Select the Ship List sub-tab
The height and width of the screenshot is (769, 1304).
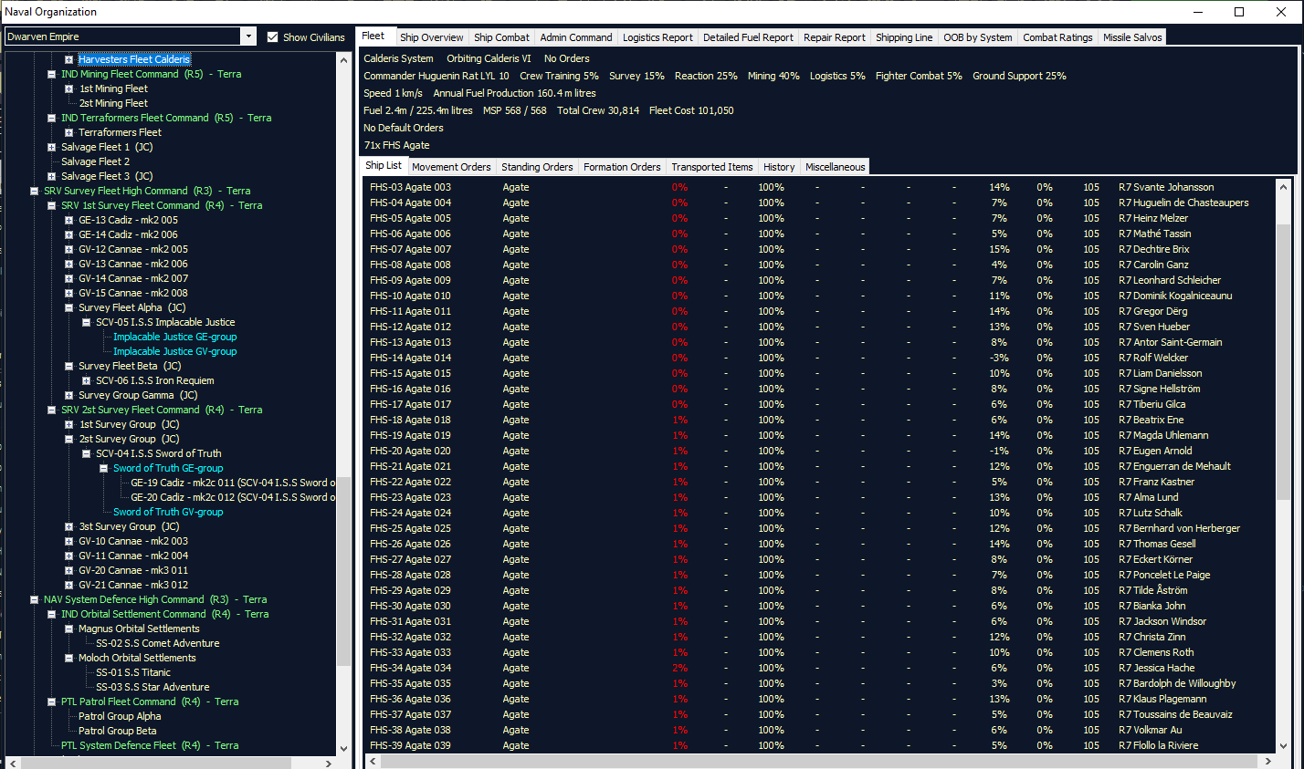pyautogui.click(x=384, y=166)
